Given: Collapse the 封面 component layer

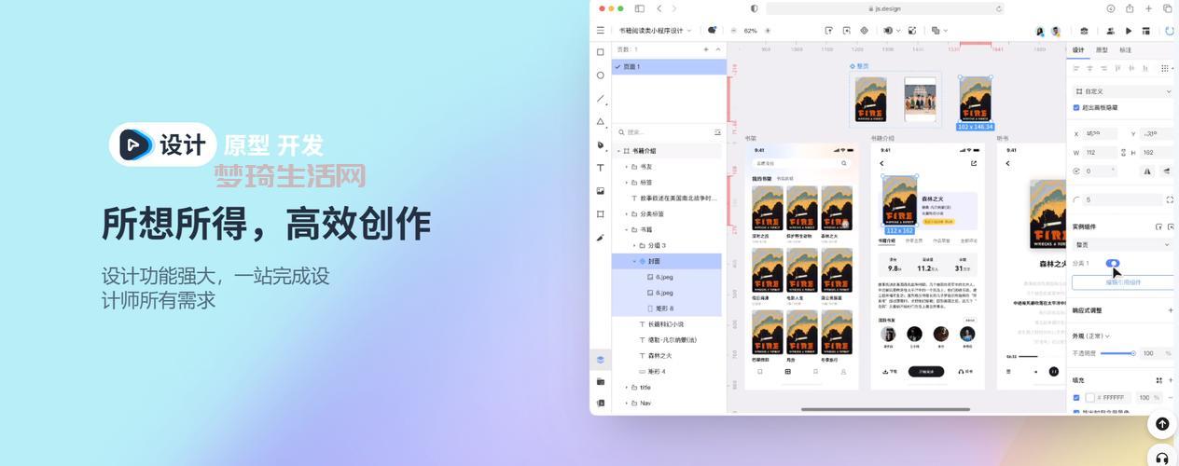Looking at the screenshot, I should pyautogui.click(x=634, y=261).
